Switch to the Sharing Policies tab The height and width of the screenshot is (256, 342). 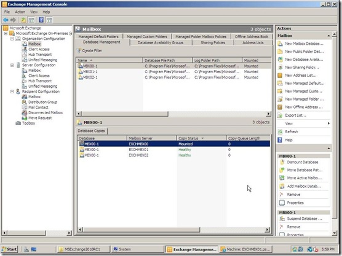(x=213, y=43)
